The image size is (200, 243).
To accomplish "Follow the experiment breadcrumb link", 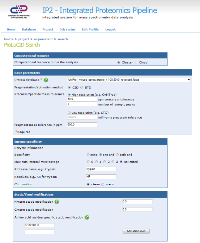I will [x=43, y=39].
